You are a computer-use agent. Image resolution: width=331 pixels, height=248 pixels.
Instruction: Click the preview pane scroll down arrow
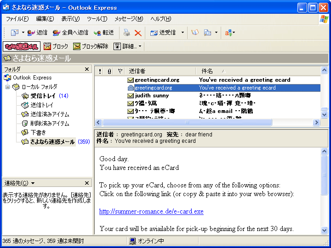click(x=324, y=230)
